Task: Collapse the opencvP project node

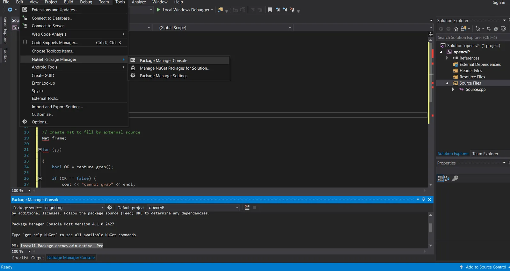Action: (x=441, y=52)
